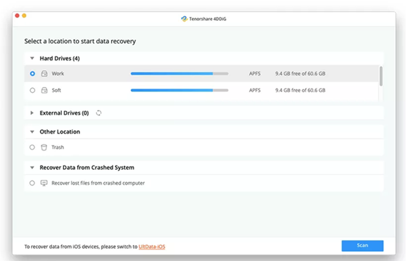Screen dimensions: 406x261
Task: Click 'Recover Data from Crashed System' heading
Action: (x=87, y=168)
